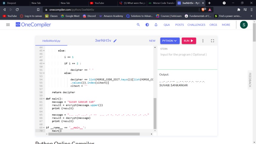Open ORGS section

pyautogui.click(x=213, y=25)
